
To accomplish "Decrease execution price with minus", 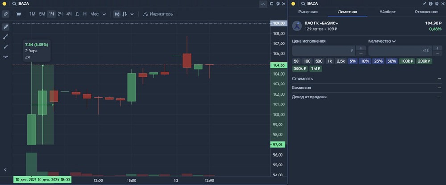I will [361, 53].
